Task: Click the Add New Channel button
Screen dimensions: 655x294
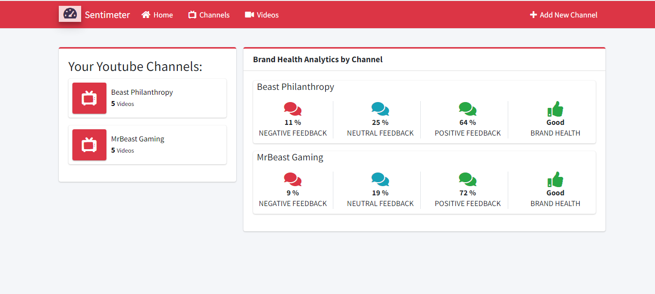Action: (564, 15)
